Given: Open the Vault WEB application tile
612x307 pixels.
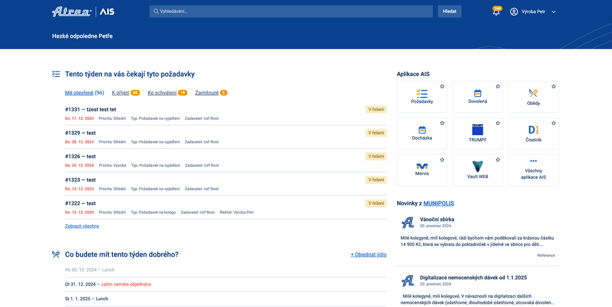Looking at the screenshot, I should pos(478,170).
